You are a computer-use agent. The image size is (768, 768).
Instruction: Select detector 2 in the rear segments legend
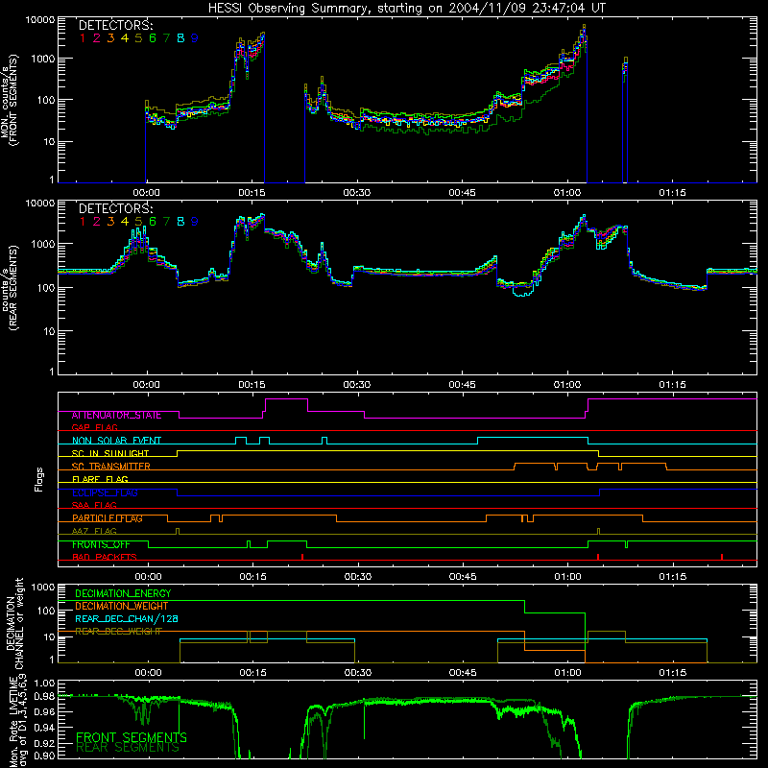coord(97,222)
